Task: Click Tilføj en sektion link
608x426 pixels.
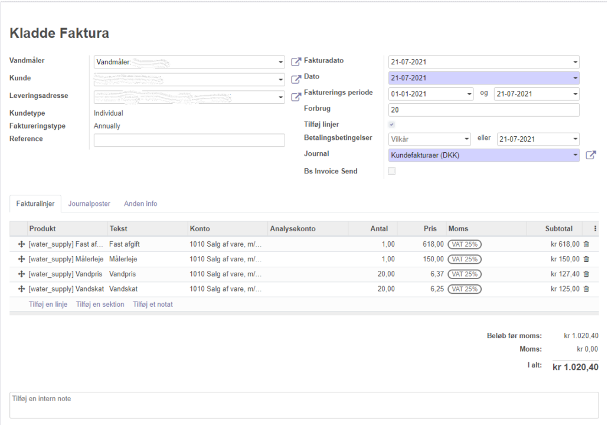Action: coord(100,304)
